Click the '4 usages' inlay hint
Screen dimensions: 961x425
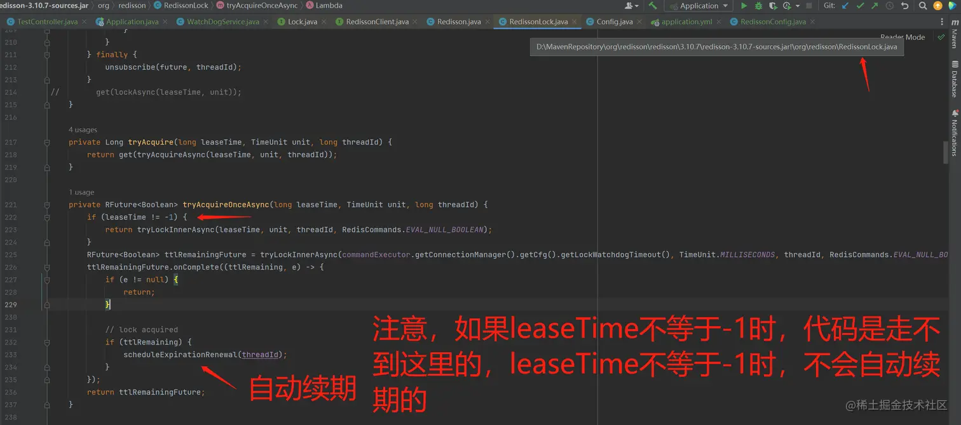[x=83, y=129]
